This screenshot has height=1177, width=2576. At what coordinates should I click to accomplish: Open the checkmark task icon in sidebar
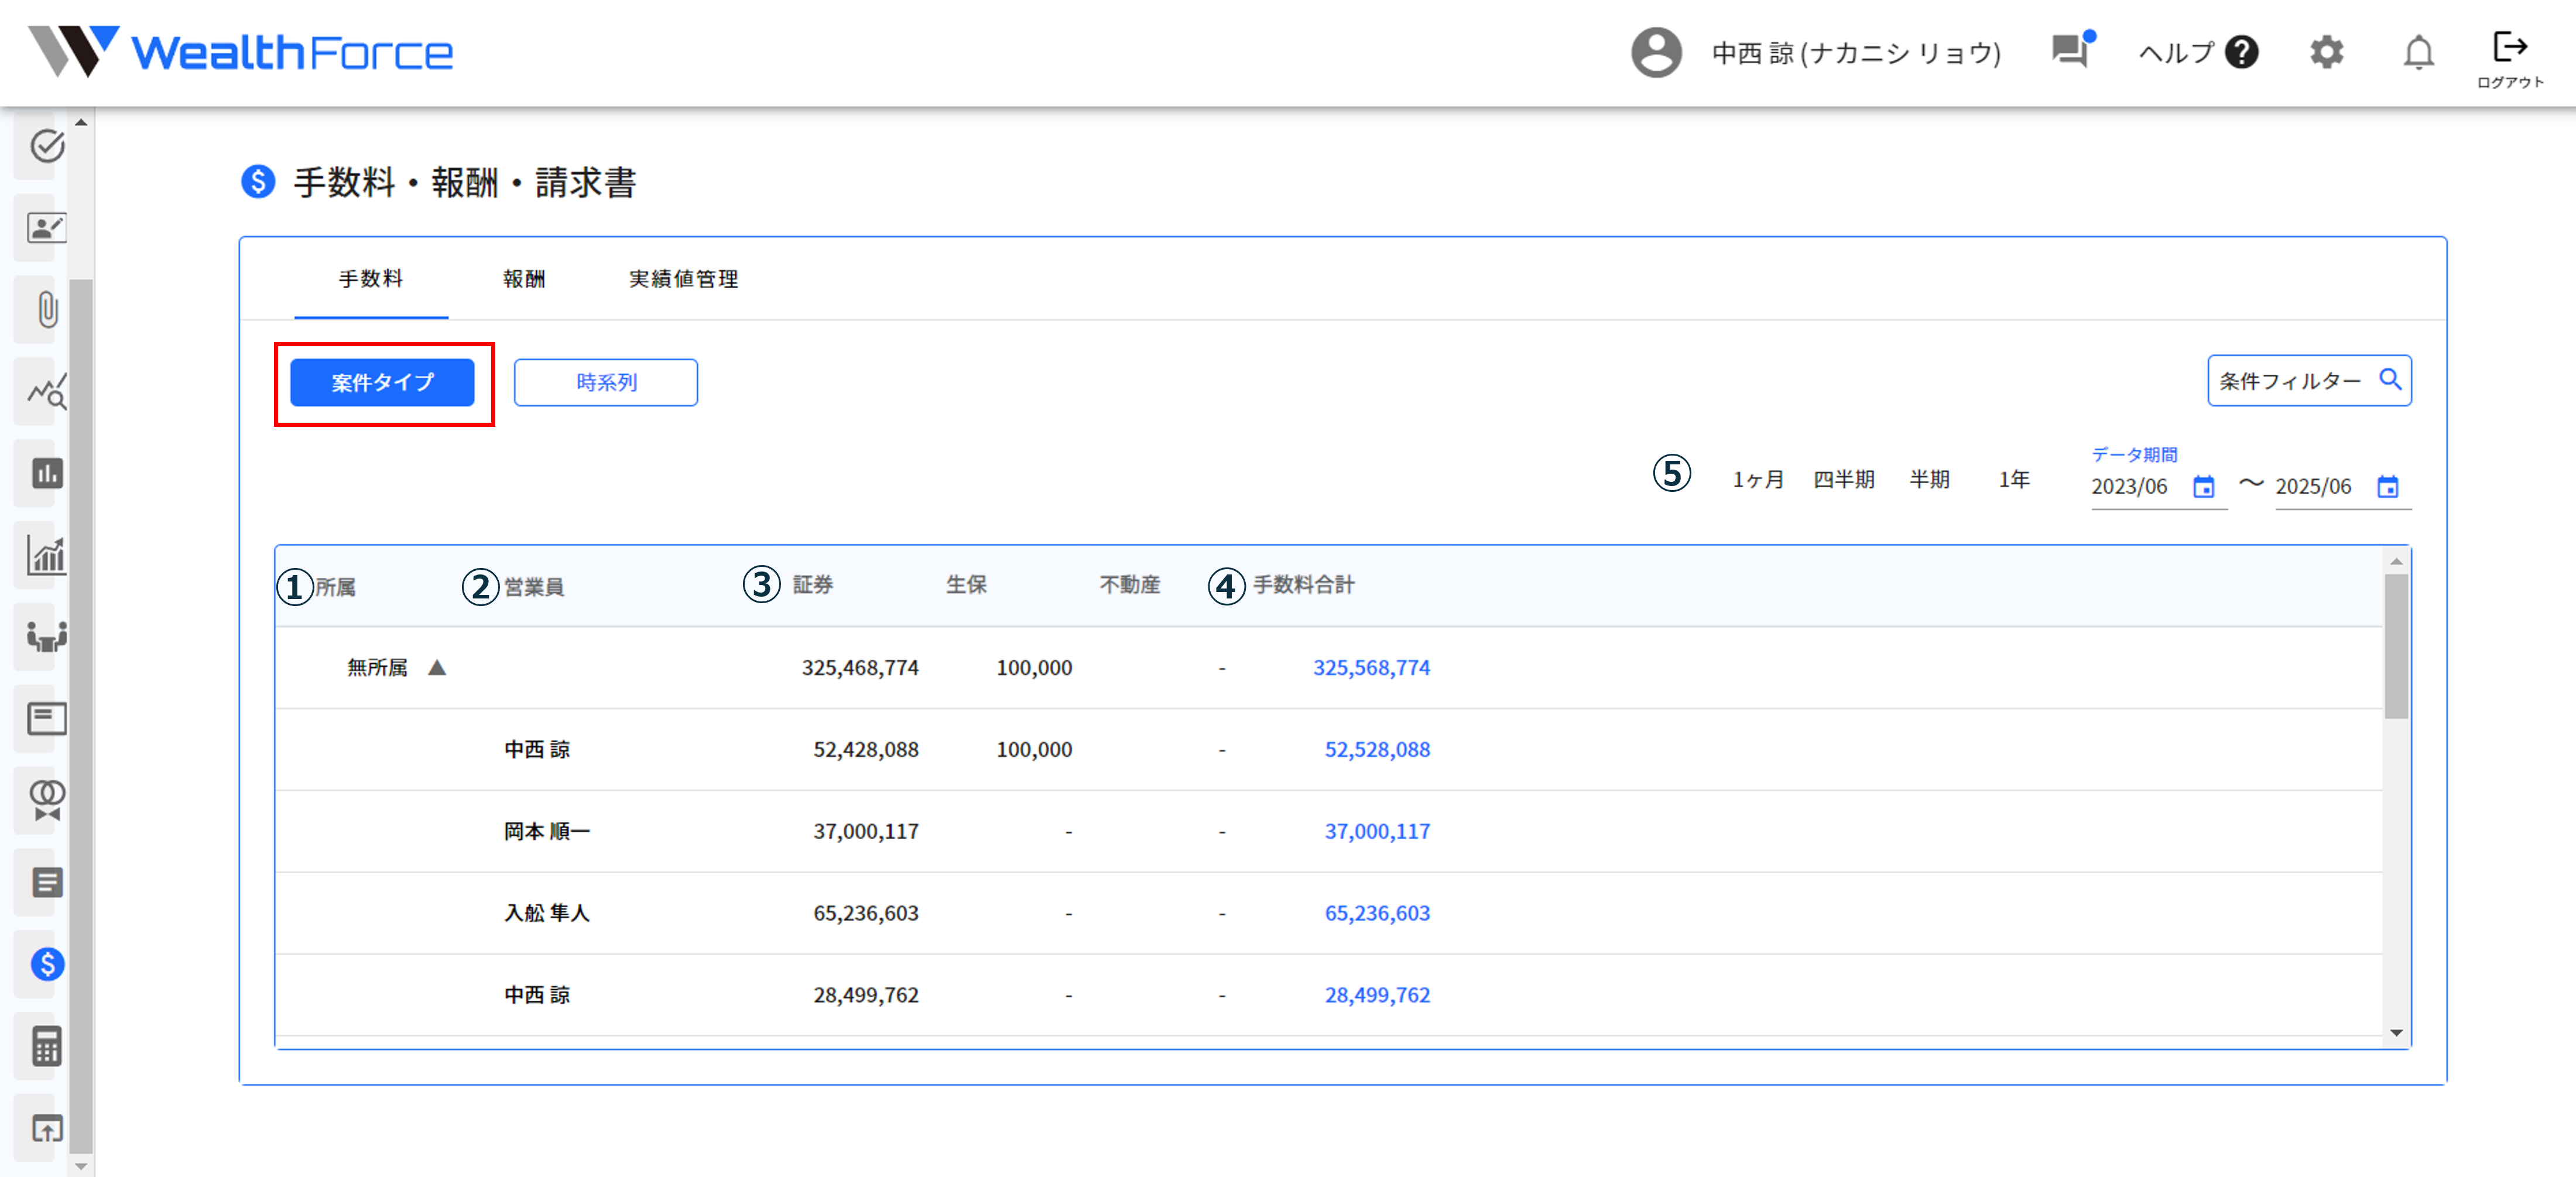46,146
